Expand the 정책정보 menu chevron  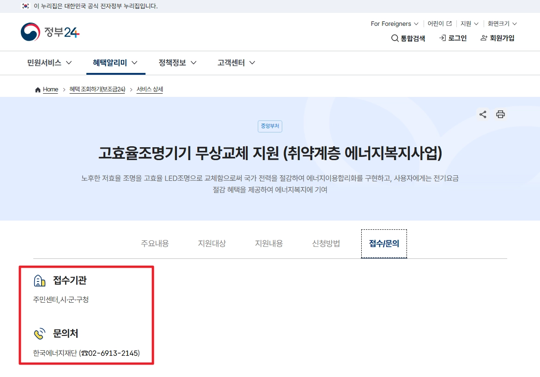tap(194, 63)
